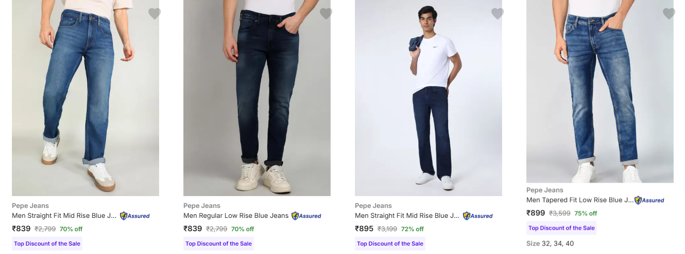Toggle wishlist heart on Regular Low Rise jeans

(x=326, y=14)
